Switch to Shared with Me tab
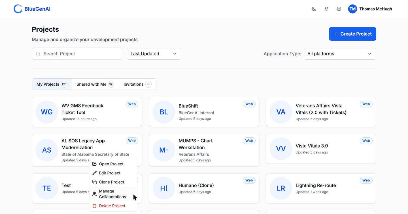The width and height of the screenshot is (408, 214). pos(95,84)
